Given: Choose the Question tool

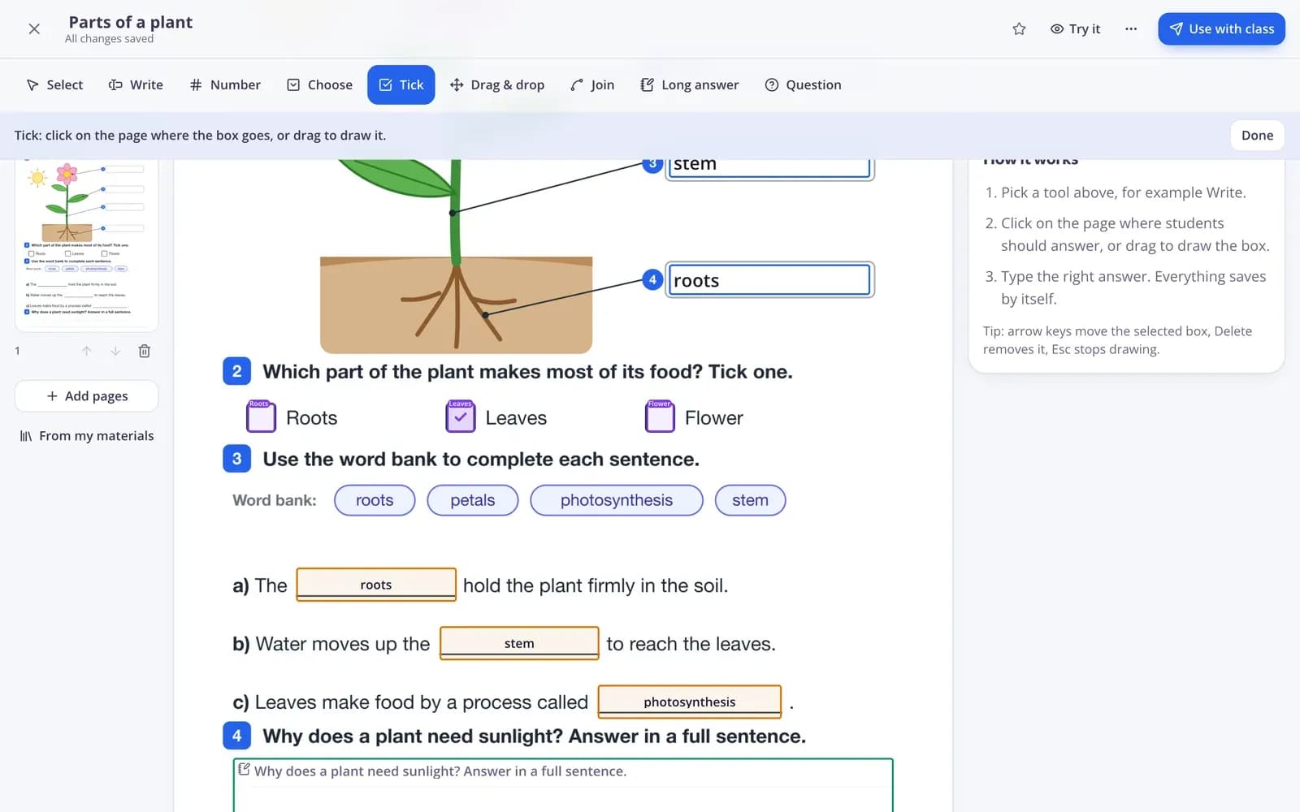Looking at the screenshot, I should 803,85.
